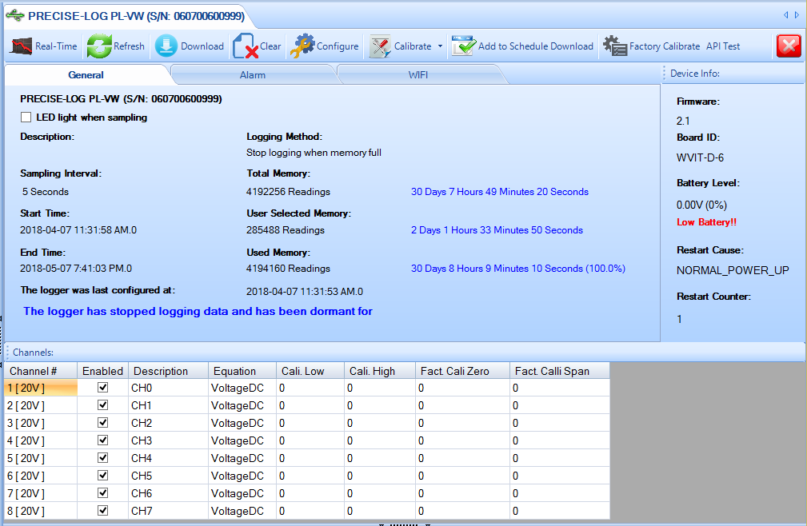Click the Clear memory icon
Viewport: 807px width, 526px height.
pos(246,47)
